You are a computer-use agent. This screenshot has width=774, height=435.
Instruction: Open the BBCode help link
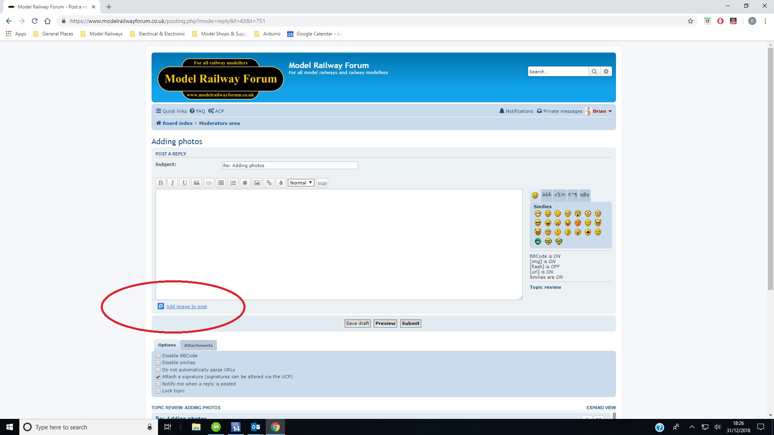coord(538,256)
